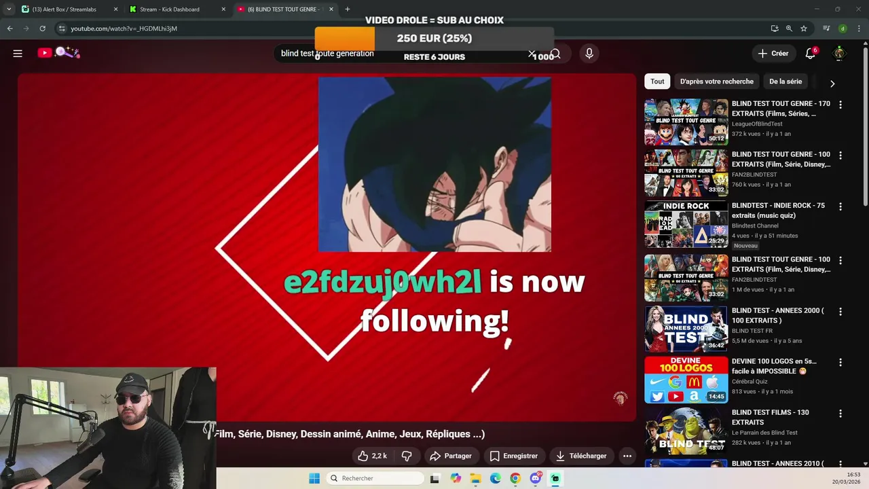This screenshot has width=869, height=489.
Task: Open options for FAN2BLINDTEST 1 M vues video
Action: coord(840,260)
